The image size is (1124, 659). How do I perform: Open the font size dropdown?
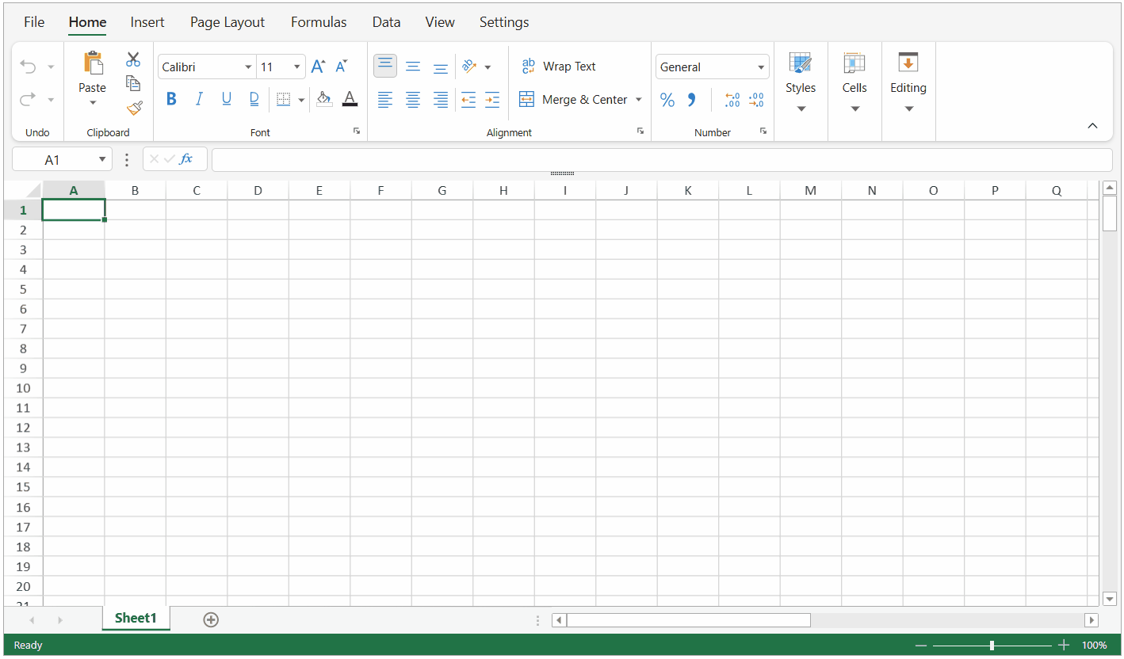297,67
